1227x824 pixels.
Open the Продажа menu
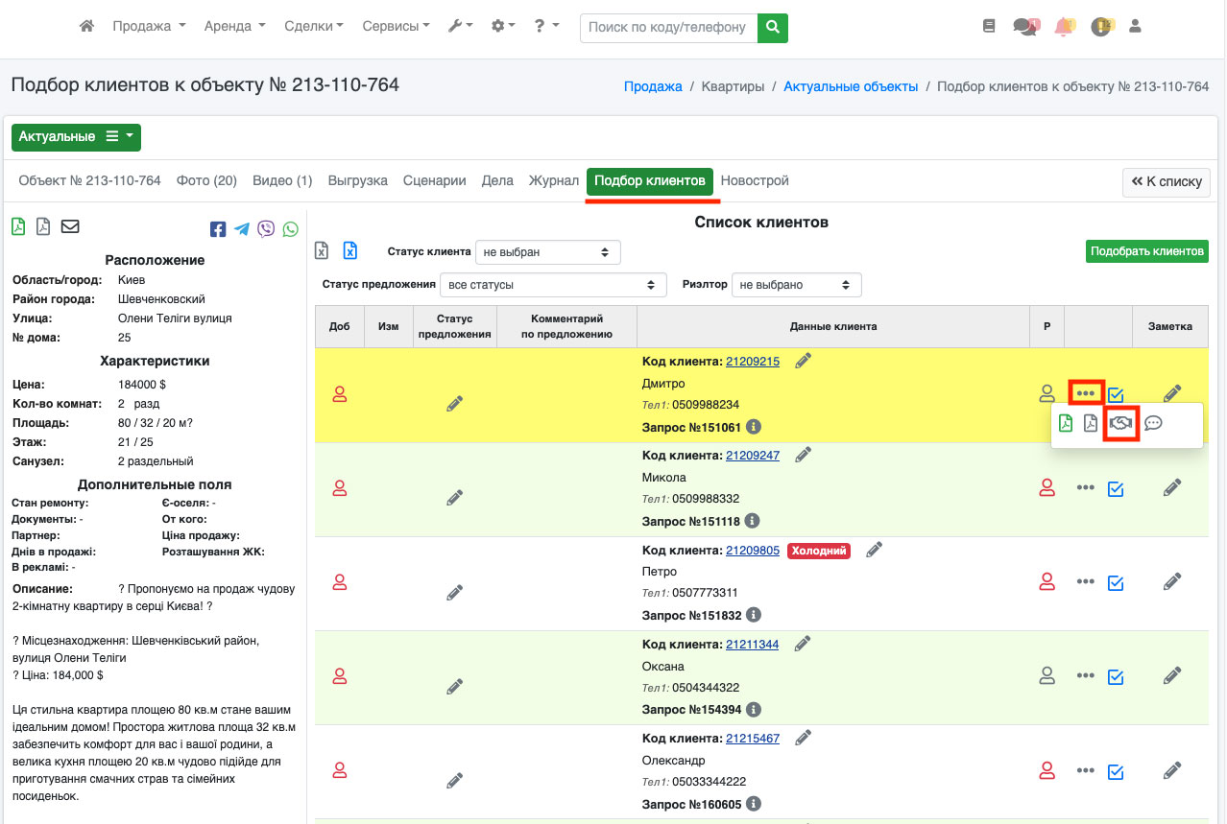click(x=149, y=27)
